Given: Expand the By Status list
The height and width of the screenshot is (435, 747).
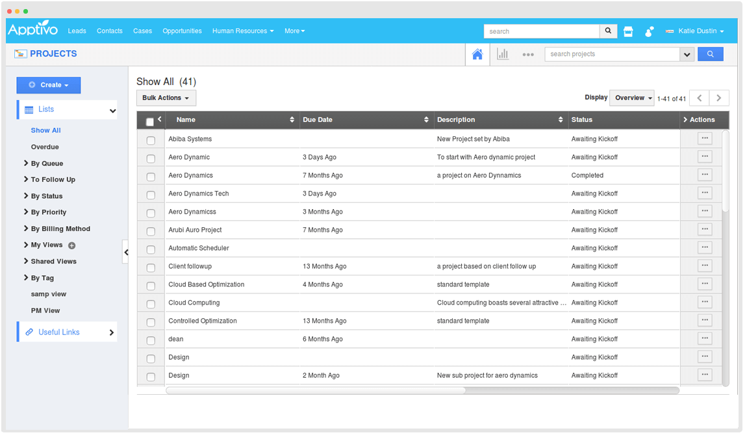Looking at the screenshot, I should 47,196.
